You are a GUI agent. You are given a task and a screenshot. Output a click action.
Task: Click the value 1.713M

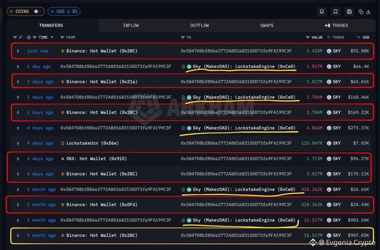315,159
